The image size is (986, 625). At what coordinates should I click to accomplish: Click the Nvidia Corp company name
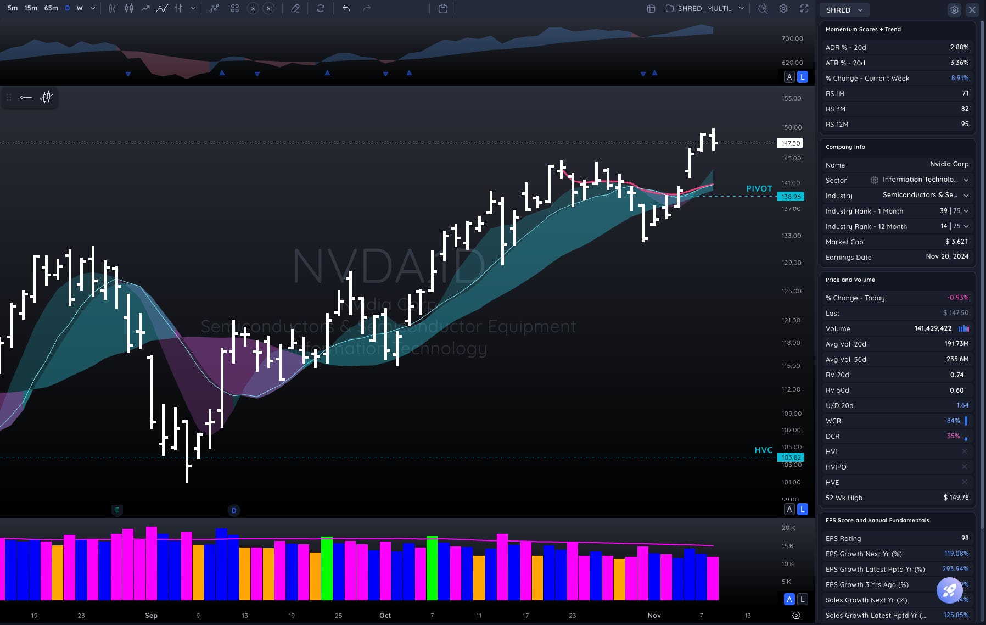[949, 164]
